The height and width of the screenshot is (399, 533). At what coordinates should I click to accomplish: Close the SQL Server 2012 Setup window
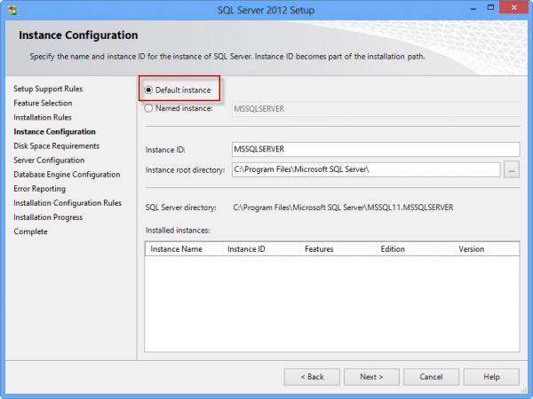[513, 8]
